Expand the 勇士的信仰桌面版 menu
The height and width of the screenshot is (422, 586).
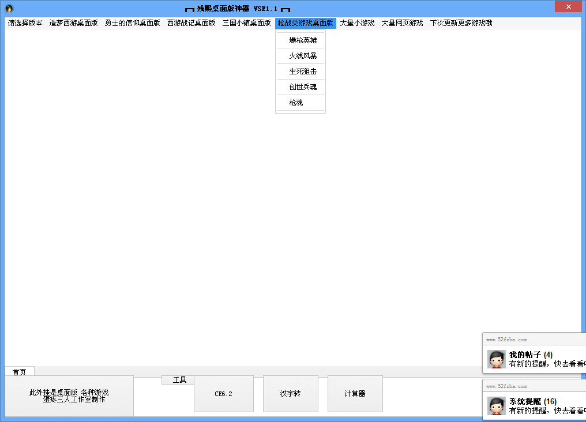[x=132, y=23]
